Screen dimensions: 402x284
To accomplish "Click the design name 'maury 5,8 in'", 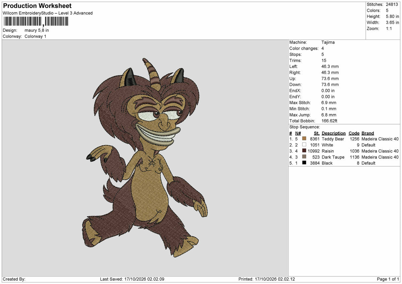I will [37, 30].
